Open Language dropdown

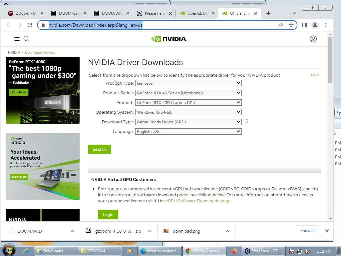[x=188, y=131]
